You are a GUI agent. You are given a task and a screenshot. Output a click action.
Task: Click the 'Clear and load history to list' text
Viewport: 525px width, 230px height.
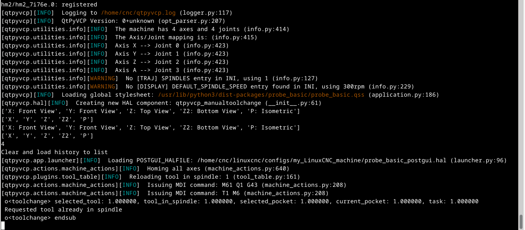pyautogui.click(x=55, y=152)
